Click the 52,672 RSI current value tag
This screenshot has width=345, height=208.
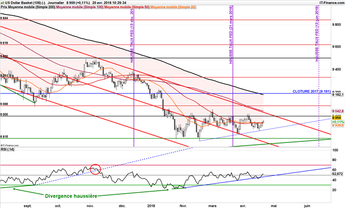(338, 174)
